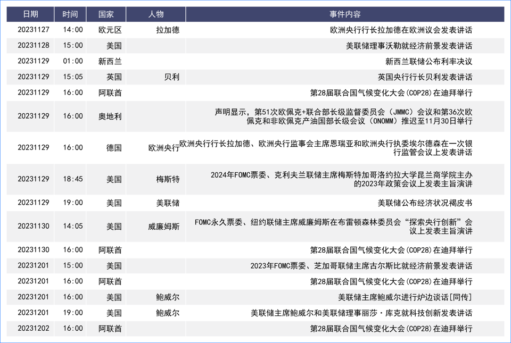Click event 新西兰联储公布利率决议

pos(429,61)
